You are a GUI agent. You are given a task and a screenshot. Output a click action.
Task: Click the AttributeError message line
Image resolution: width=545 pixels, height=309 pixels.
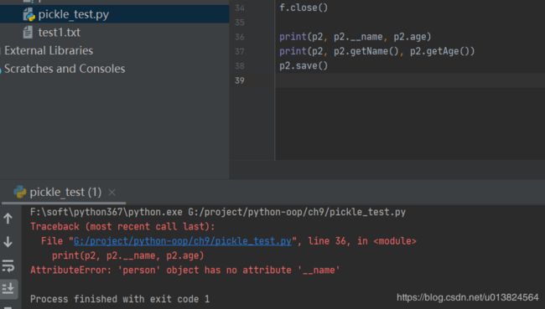(x=185, y=270)
